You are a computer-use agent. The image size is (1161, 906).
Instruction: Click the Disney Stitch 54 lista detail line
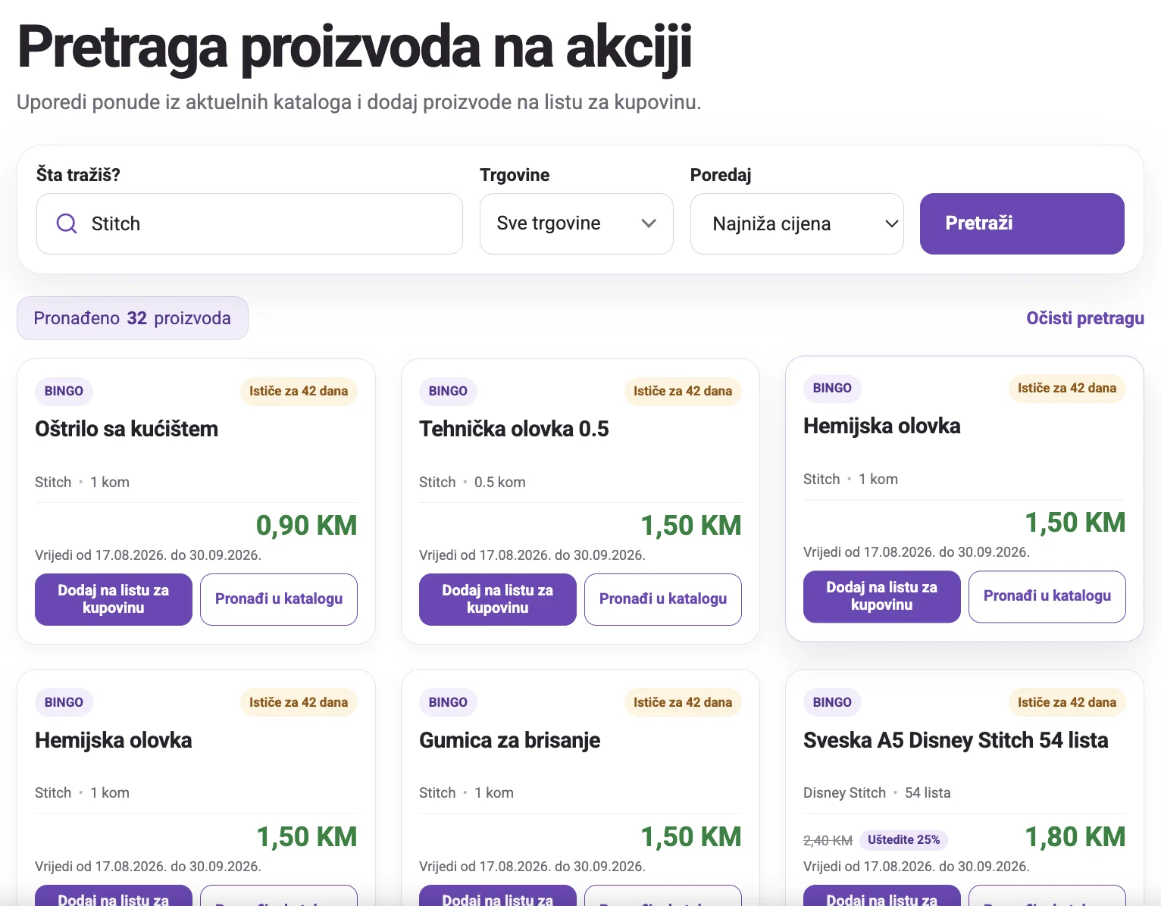tap(877, 792)
